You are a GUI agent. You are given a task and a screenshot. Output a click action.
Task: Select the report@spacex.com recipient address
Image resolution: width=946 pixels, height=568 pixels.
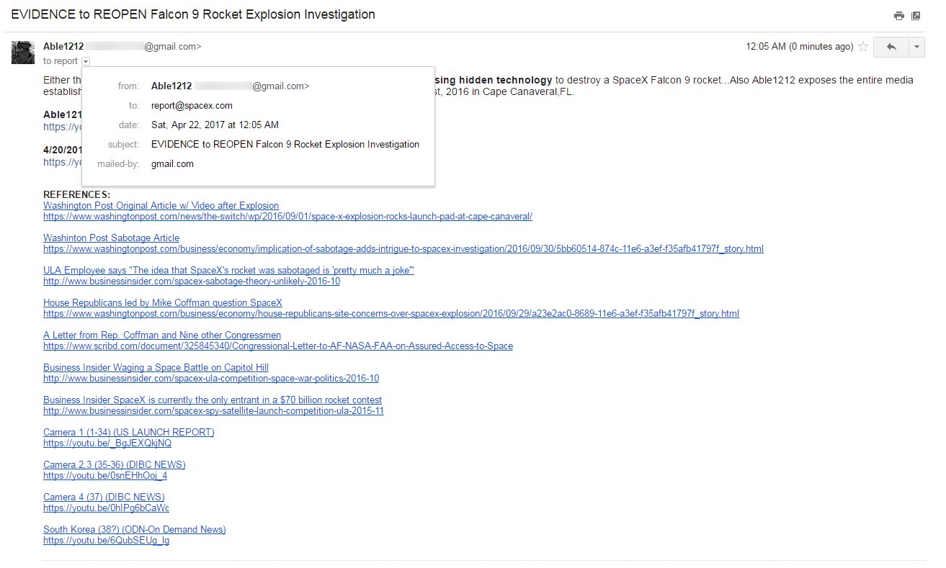click(192, 105)
